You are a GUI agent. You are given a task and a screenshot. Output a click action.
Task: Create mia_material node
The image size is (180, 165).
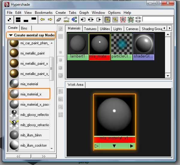[29, 84]
